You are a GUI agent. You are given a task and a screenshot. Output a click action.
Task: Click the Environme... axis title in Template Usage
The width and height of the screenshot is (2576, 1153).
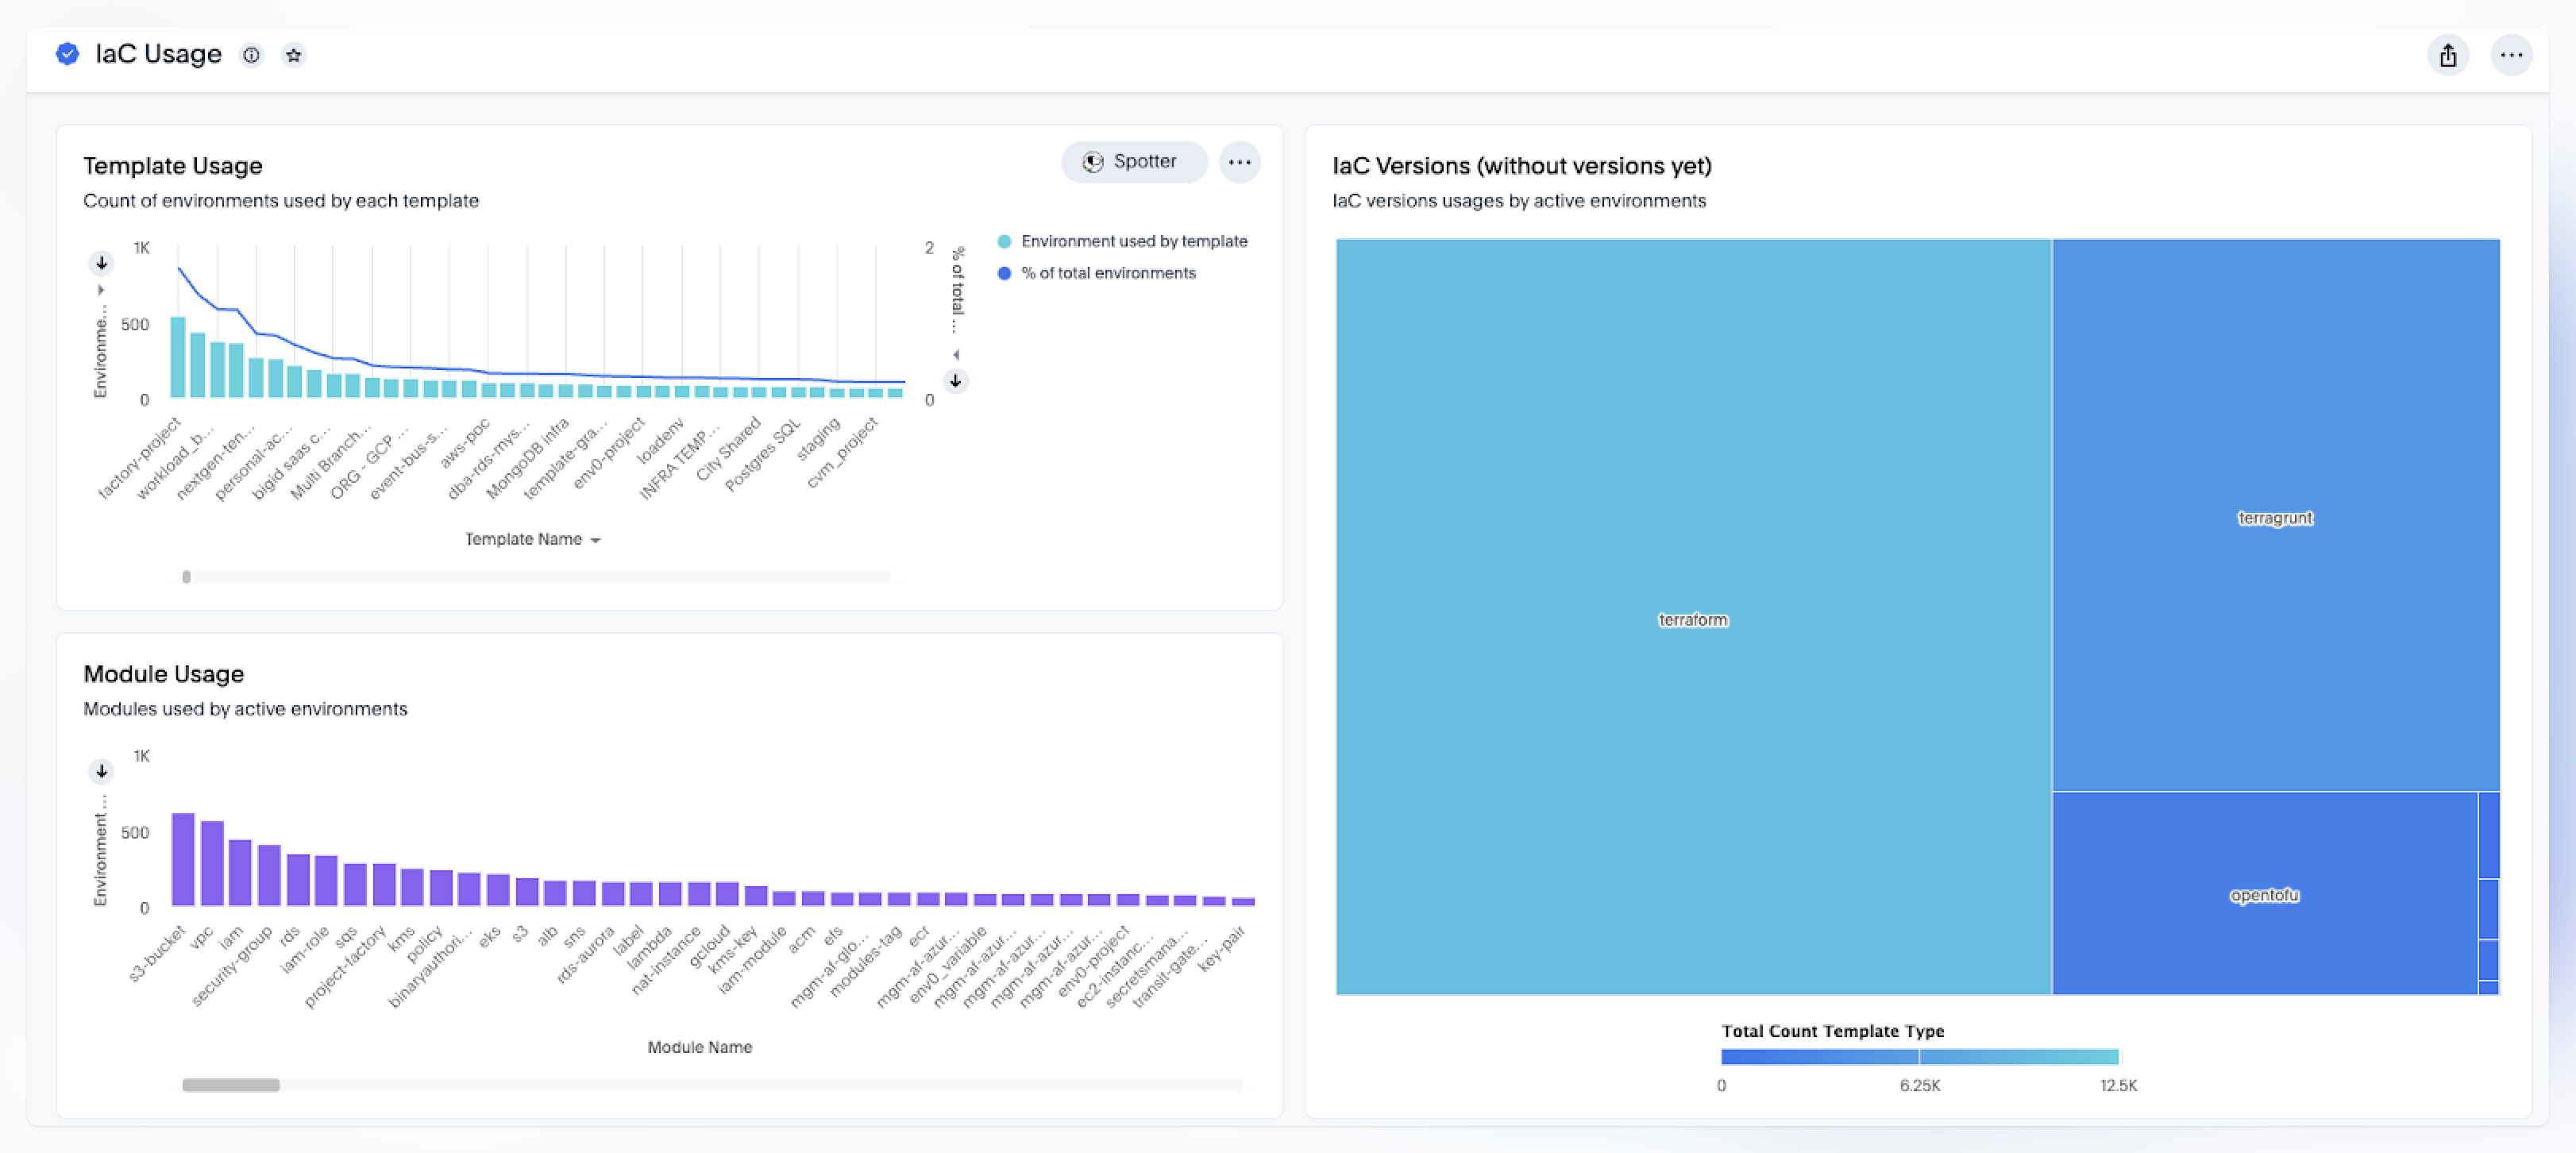[100, 352]
